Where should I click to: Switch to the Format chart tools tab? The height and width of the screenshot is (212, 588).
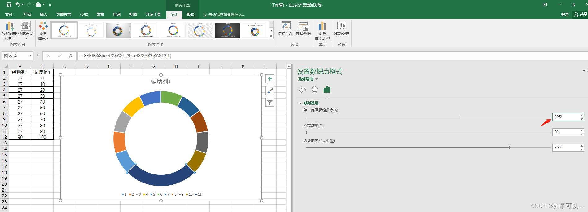coord(191,15)
